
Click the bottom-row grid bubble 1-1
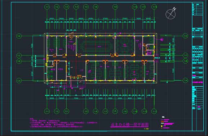47,112
